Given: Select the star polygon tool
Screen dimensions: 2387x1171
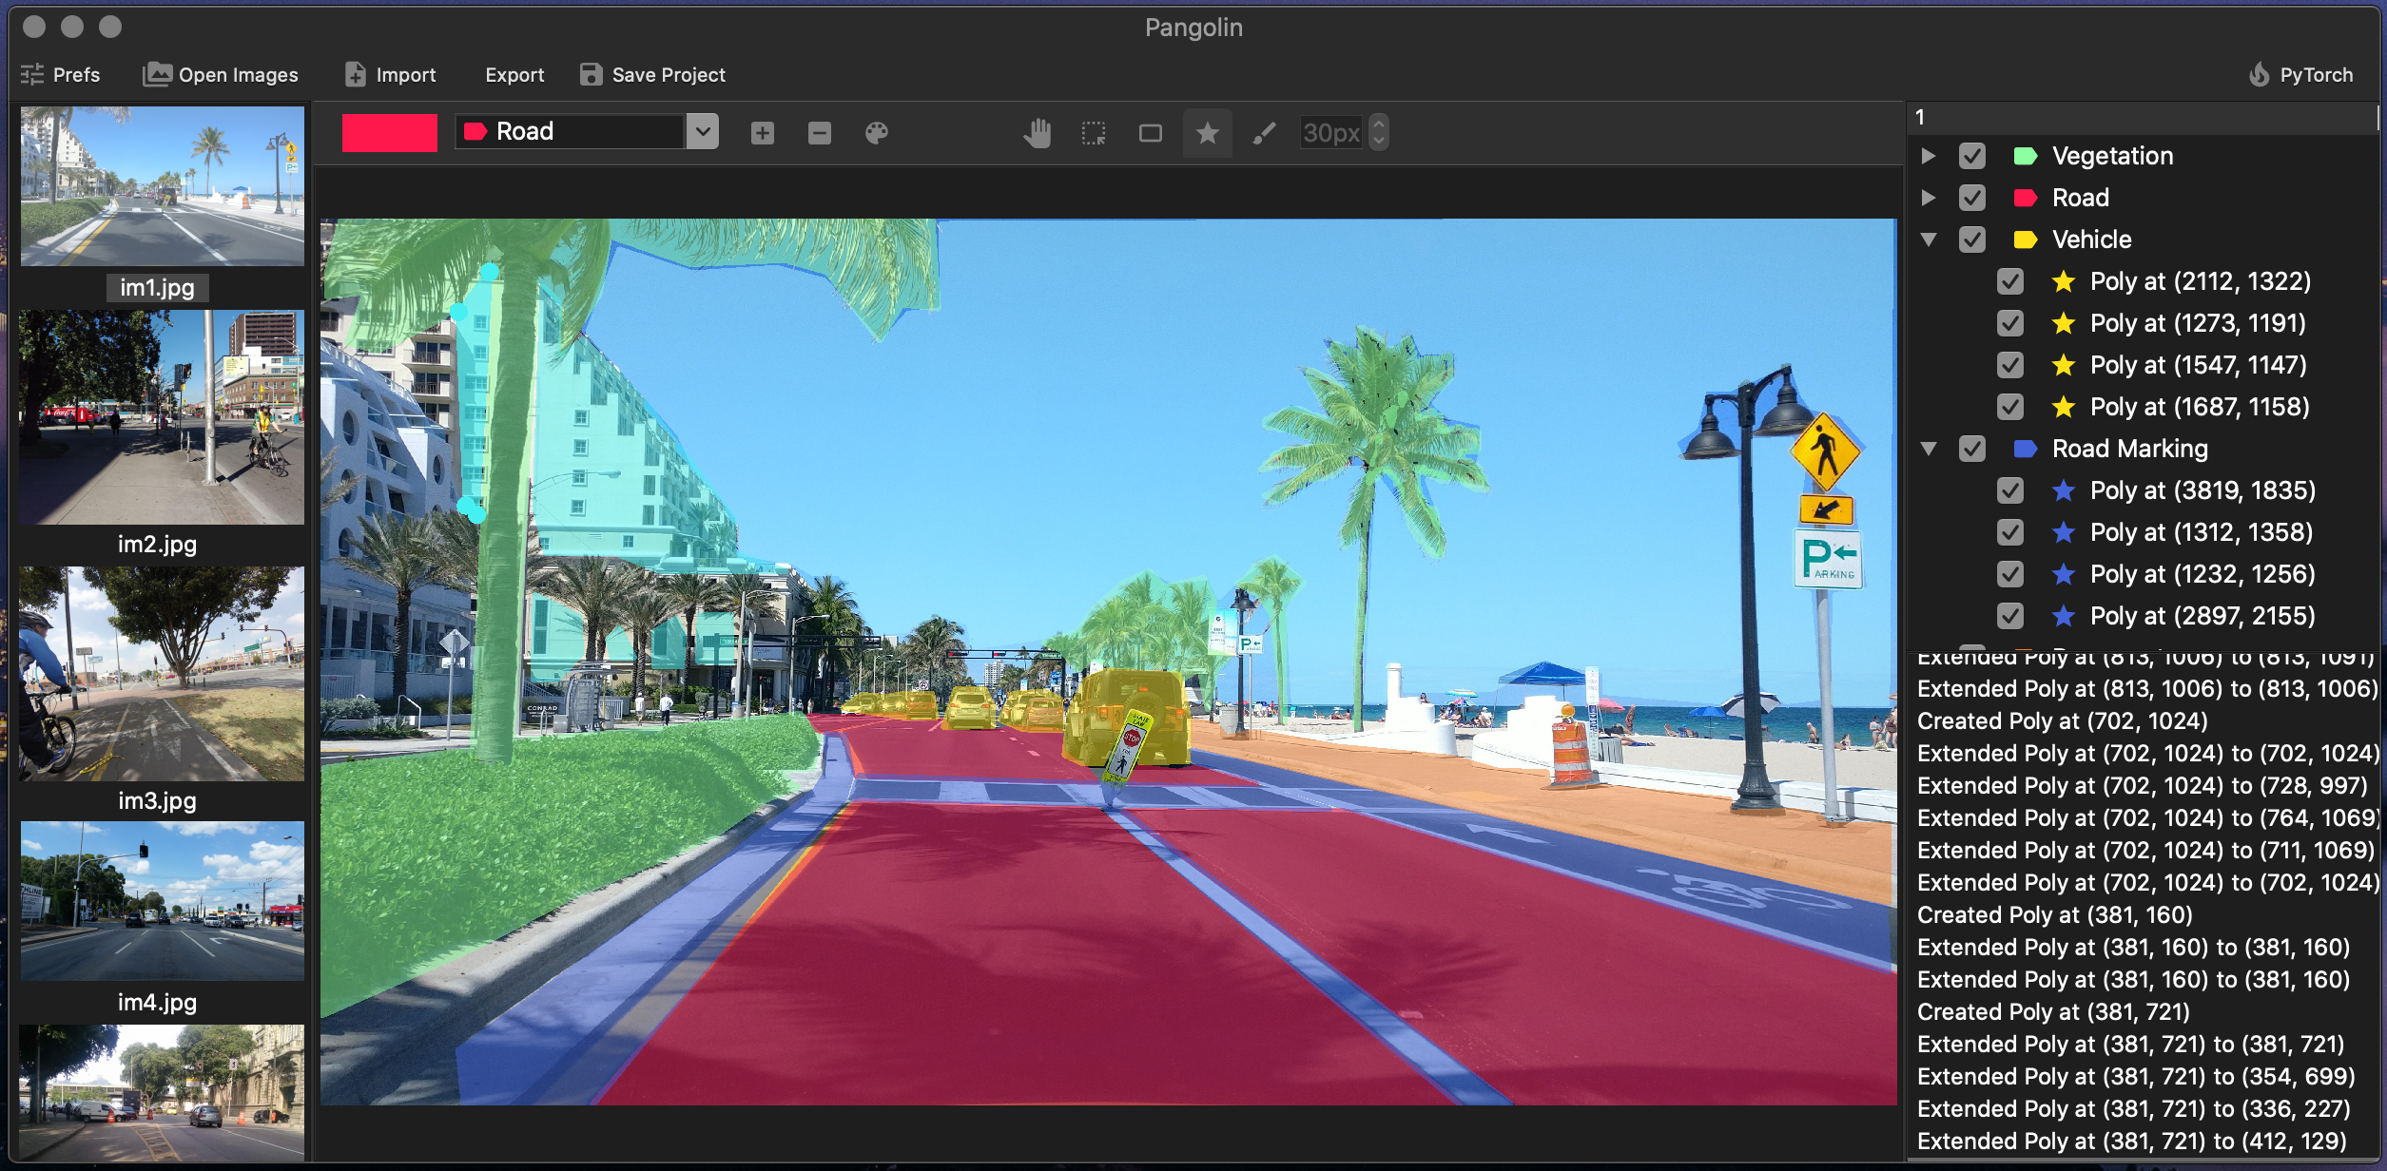Looking at the screenshot, I should coord(1207,133).
